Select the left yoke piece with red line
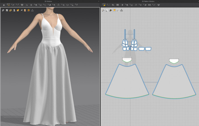Viewport: 199px width, 126px height. point(127,60)
